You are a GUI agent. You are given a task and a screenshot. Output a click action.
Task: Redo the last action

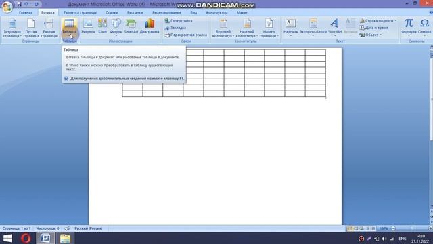pos(36,4)
